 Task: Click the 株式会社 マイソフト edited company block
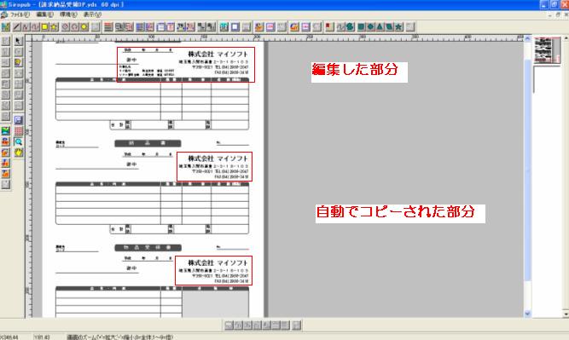pos(185,65)
